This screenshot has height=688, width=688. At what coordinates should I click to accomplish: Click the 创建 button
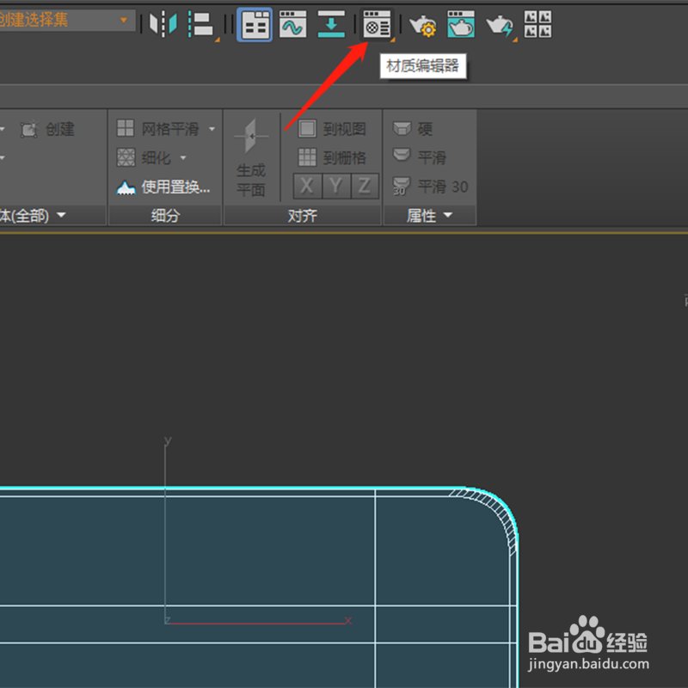click(x=48, y=129)
